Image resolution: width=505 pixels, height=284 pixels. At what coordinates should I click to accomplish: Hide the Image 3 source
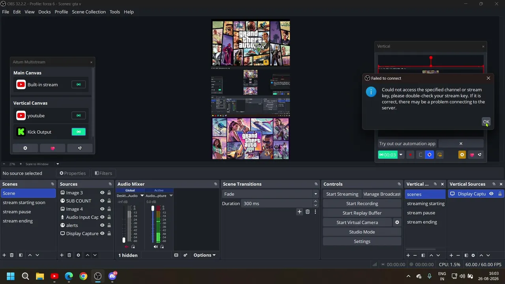102,192
